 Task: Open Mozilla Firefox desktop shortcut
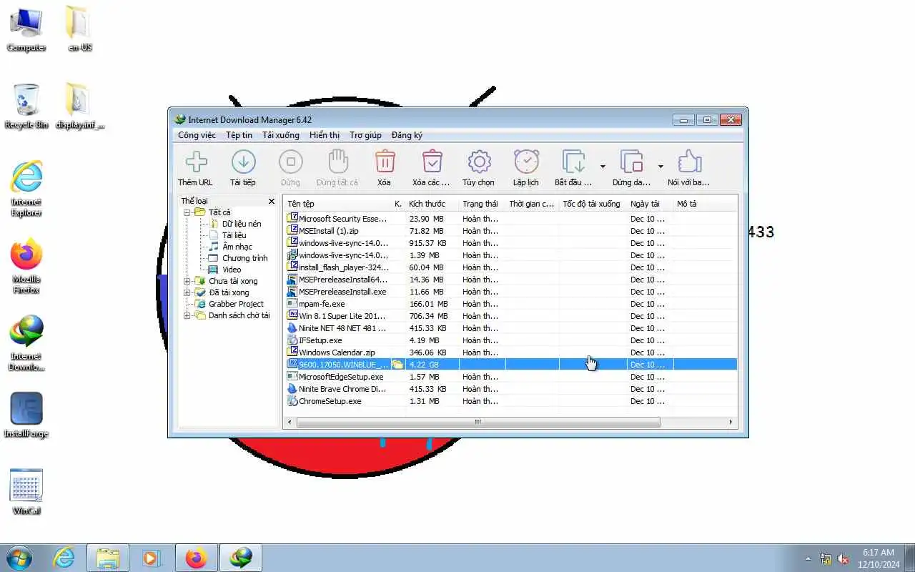point(26,265)
